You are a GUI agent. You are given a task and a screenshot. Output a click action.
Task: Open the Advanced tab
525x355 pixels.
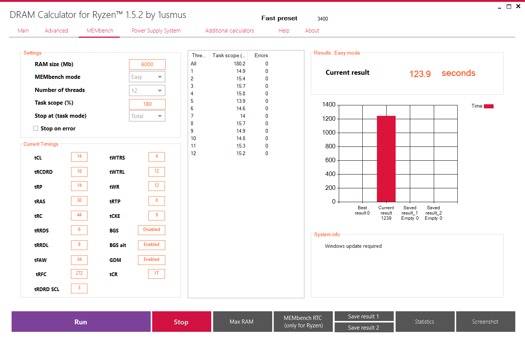tap(56, 31)
